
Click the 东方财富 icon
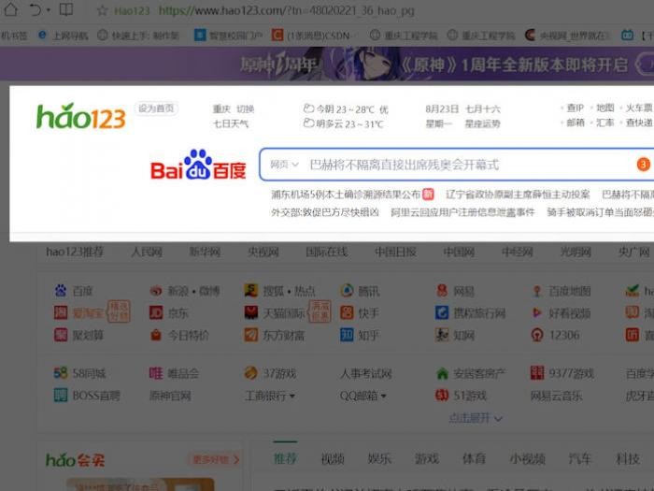tap(250, 335)
